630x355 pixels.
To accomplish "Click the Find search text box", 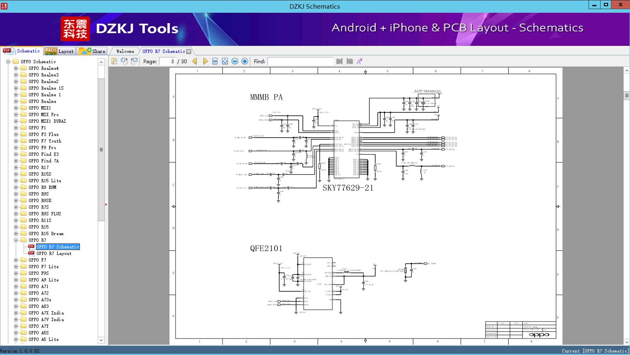I will (300, 61).
